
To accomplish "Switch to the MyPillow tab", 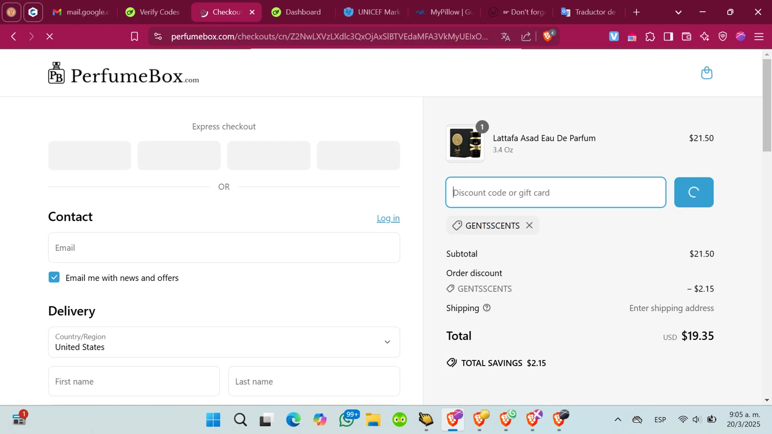I will tap(445, 12).
